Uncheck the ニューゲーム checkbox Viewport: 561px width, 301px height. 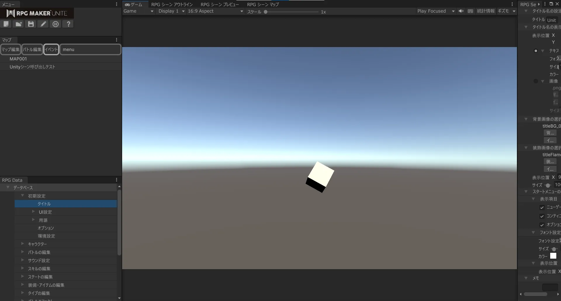(542, 207)
